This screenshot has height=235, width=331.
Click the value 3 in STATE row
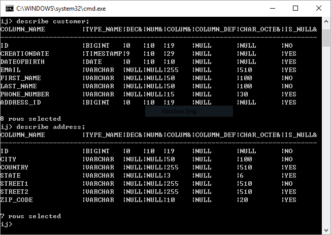click(x=169, y=176)
